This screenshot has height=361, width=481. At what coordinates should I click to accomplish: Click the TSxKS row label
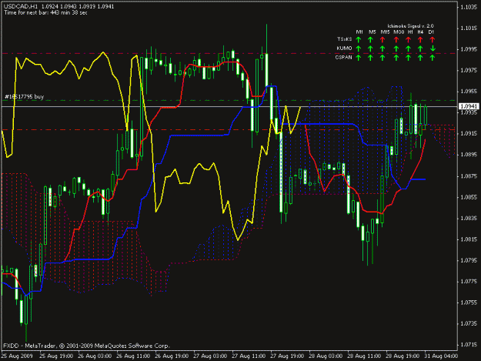tap(345, 39)
